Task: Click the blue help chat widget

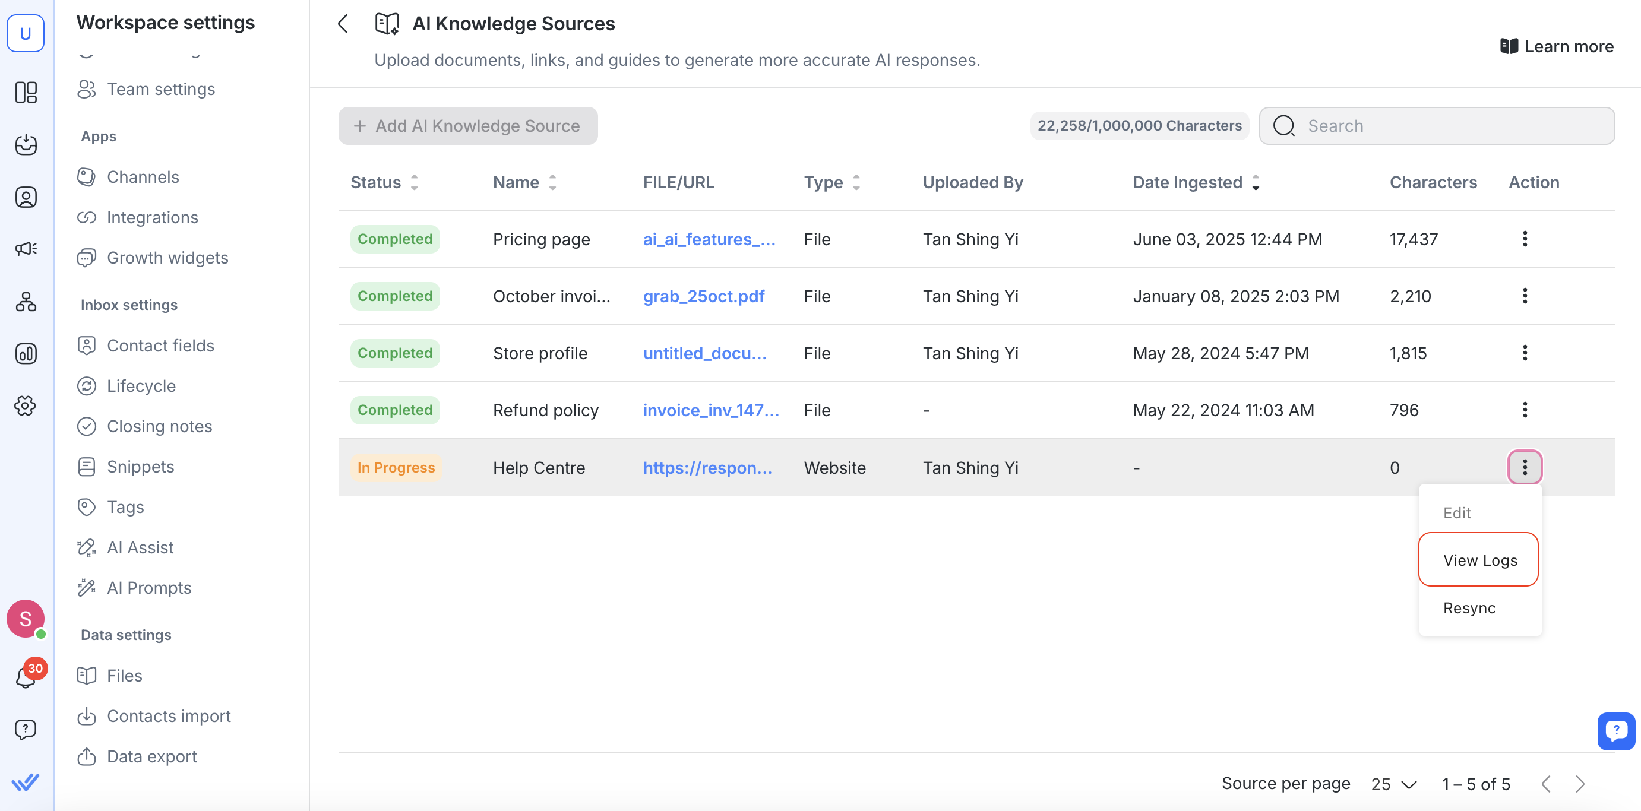Action: coord(1615,731)
